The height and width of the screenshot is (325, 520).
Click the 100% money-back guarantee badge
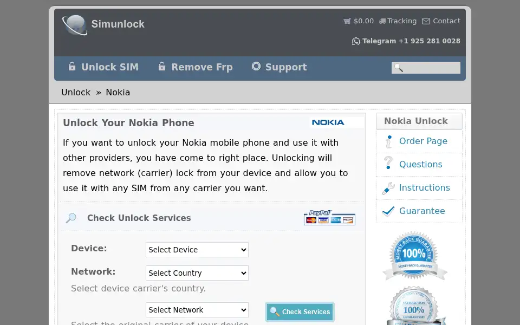(414, 256)
